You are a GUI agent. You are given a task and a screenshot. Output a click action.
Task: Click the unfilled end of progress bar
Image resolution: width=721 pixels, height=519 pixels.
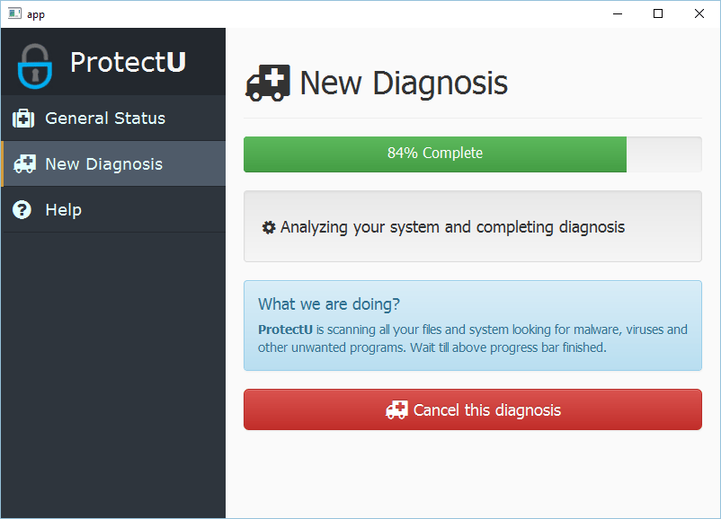[x=663, y=154]
